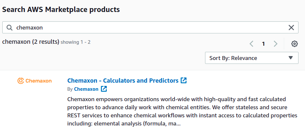Click the product description paragraph
The width and height of the screenshot is (305, 129).
pyautogui.click(x=182, y=111)
